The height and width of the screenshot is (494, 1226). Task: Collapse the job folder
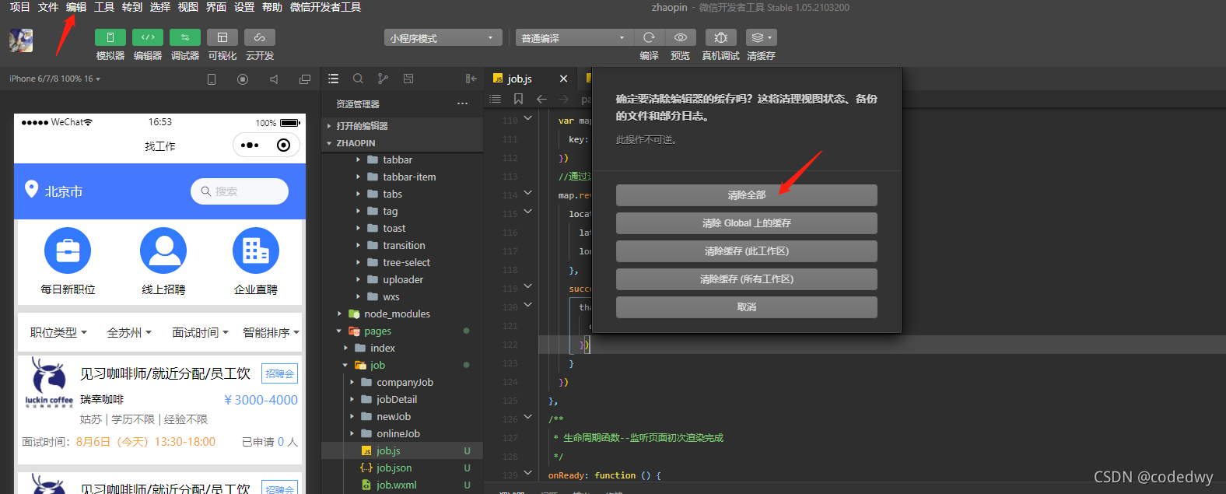tap(402, 365)
